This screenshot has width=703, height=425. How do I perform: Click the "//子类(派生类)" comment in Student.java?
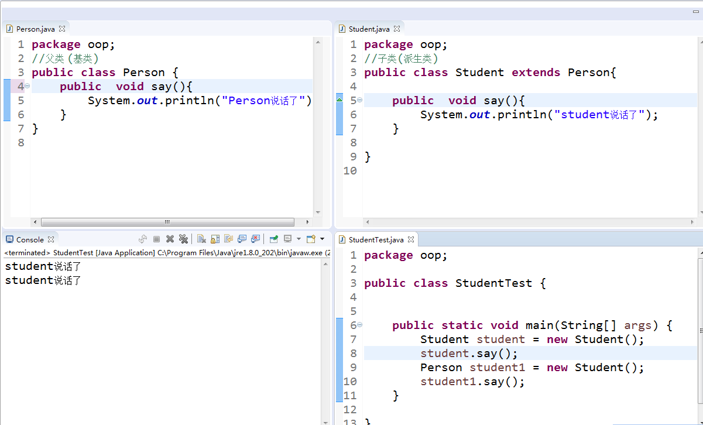click(x=401, y=58)
